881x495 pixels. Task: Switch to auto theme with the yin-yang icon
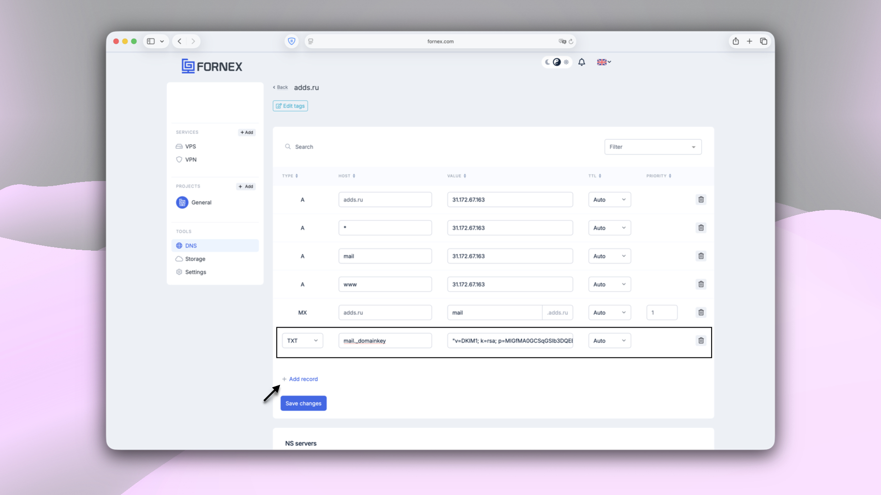tap(557, 62)
